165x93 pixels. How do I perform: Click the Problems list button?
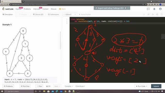click(8, 86)
